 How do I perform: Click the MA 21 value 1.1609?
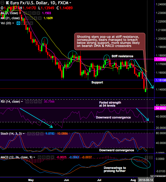click(48, 18)
